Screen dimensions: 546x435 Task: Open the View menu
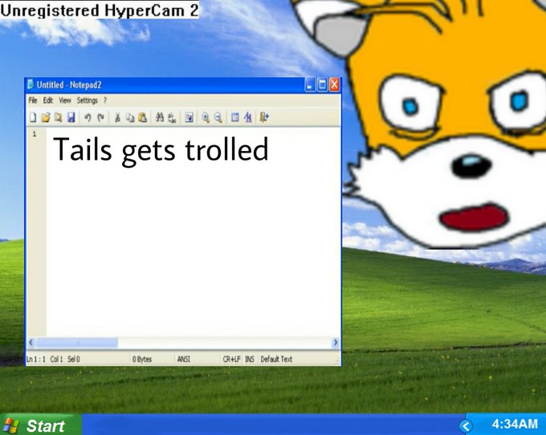pyautogui.click(x=65, y=100)
